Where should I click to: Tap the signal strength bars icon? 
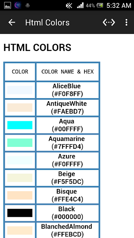[80, 6]
